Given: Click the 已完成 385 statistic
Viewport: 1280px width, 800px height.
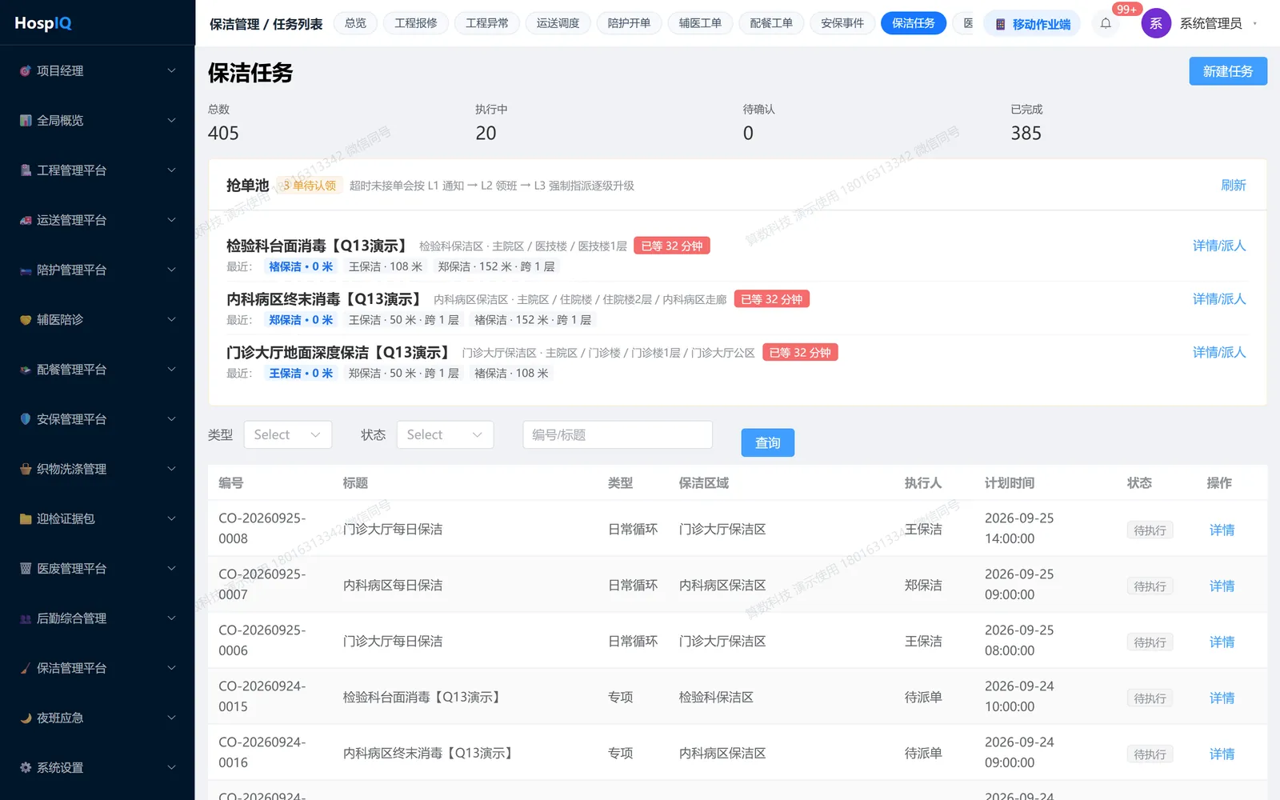Looking at the screenshot, I should click(1026, 123).
